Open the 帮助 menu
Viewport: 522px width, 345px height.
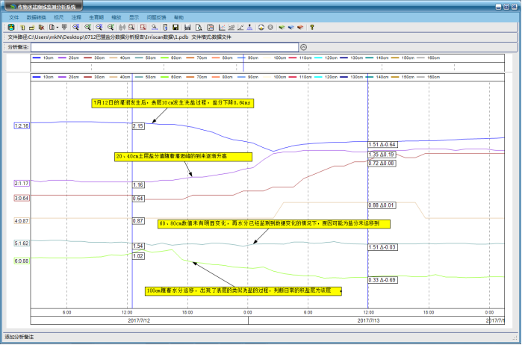tap(178, 17)
